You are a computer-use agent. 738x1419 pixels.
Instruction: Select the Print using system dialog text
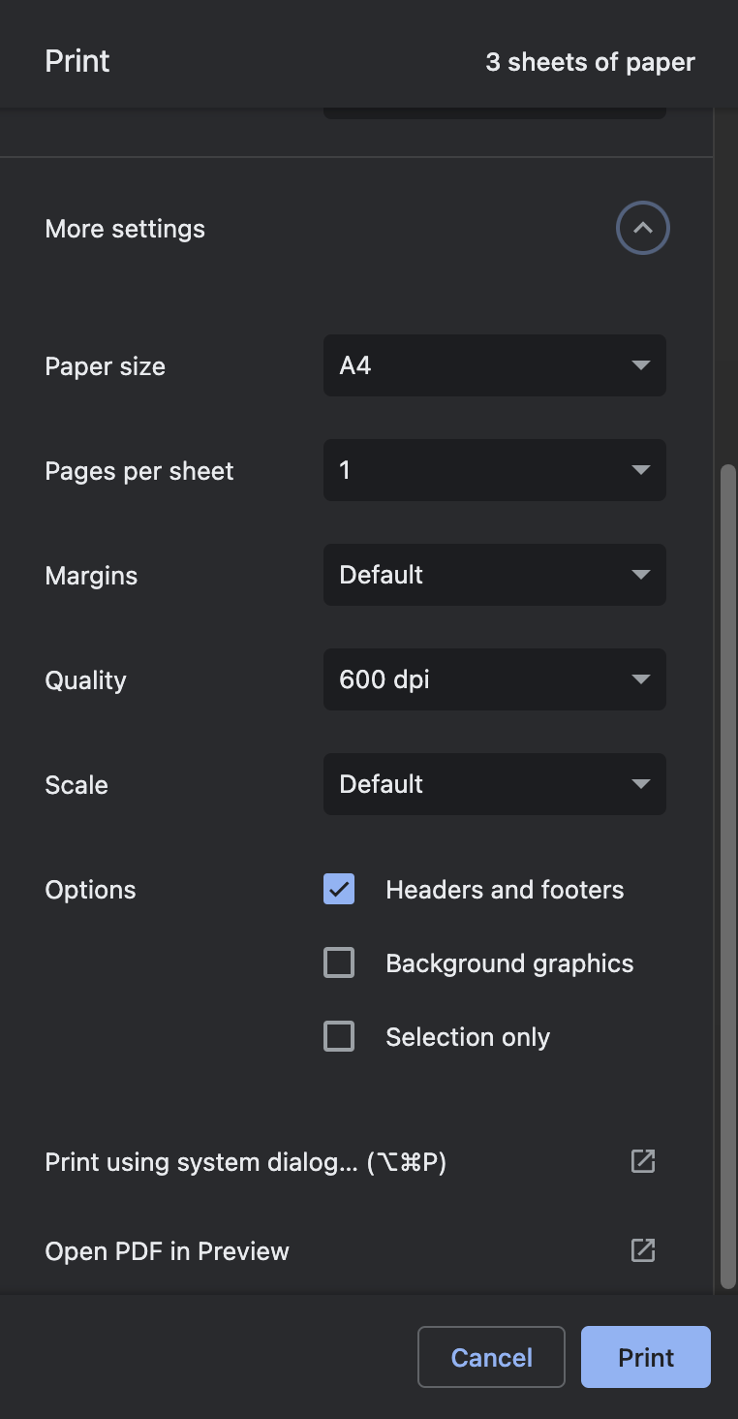245,1162
